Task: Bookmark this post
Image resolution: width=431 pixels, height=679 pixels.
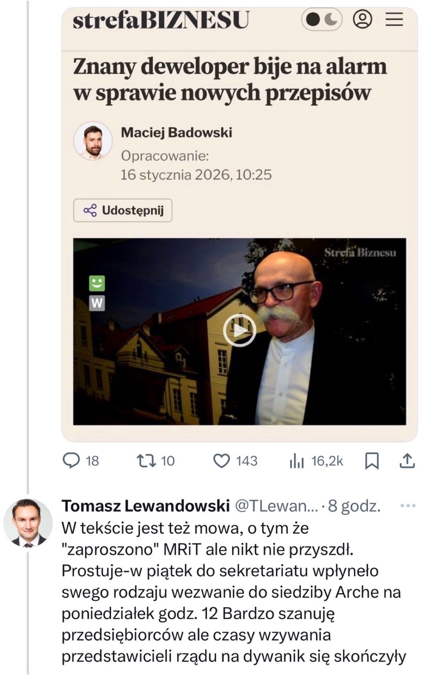Action: tap(372, 461)
